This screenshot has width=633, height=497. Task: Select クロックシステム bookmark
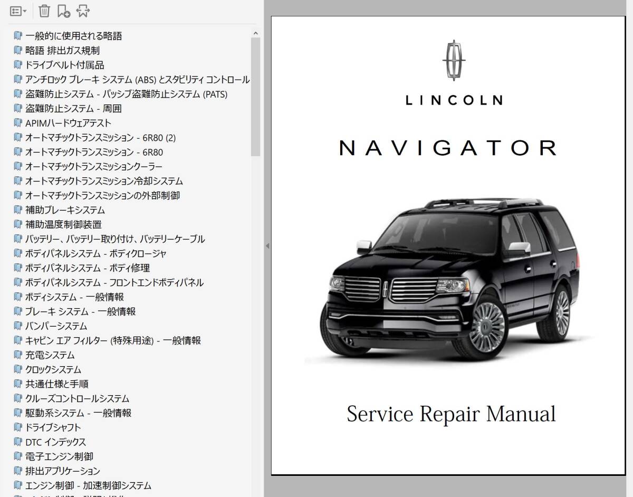[x=53, y=370]
